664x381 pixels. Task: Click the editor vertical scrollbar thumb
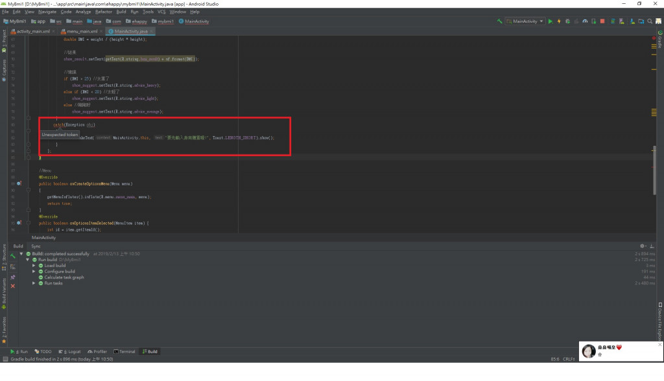654,170
